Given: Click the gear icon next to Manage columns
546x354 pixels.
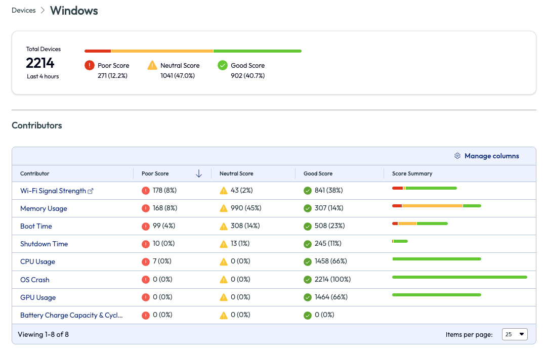Looking at the screenshot, I should pos(457,156).
